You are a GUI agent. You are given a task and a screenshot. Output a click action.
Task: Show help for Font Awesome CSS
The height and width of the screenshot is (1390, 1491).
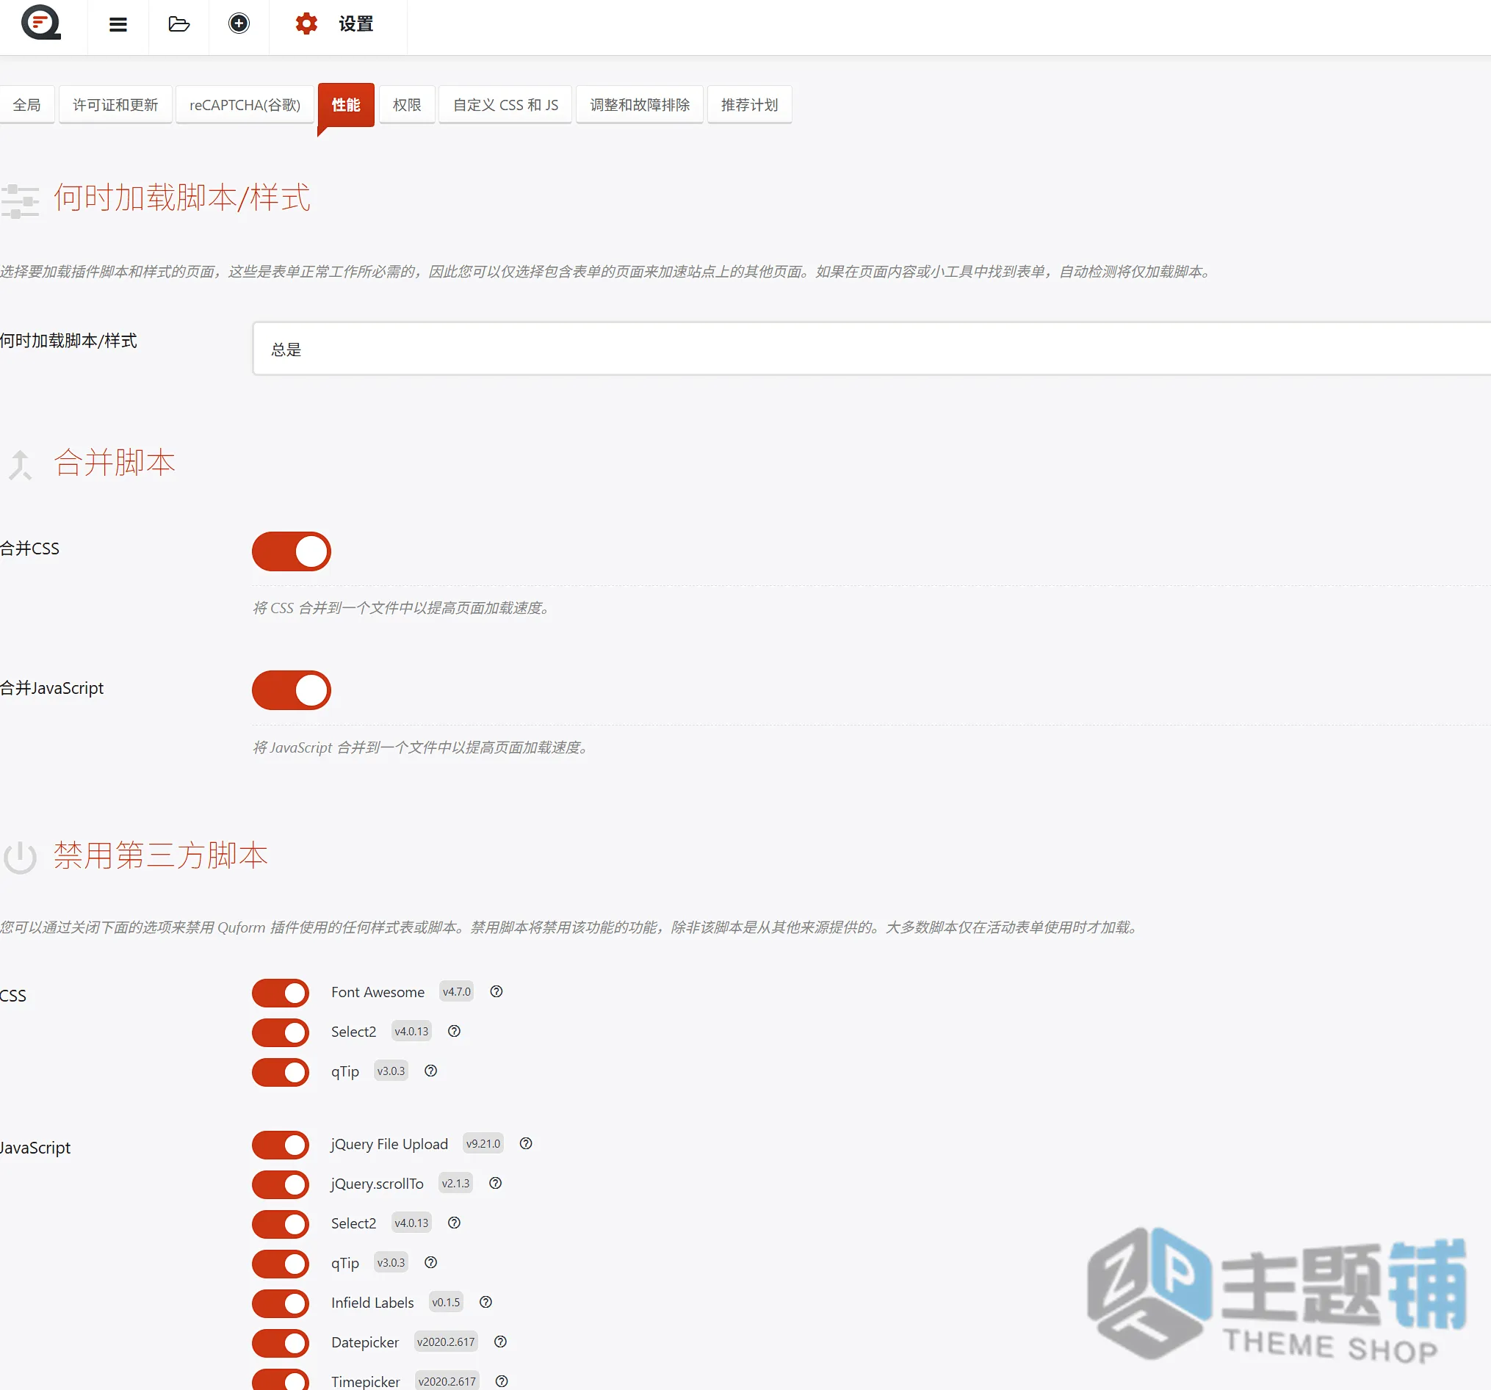pos(496,991)
